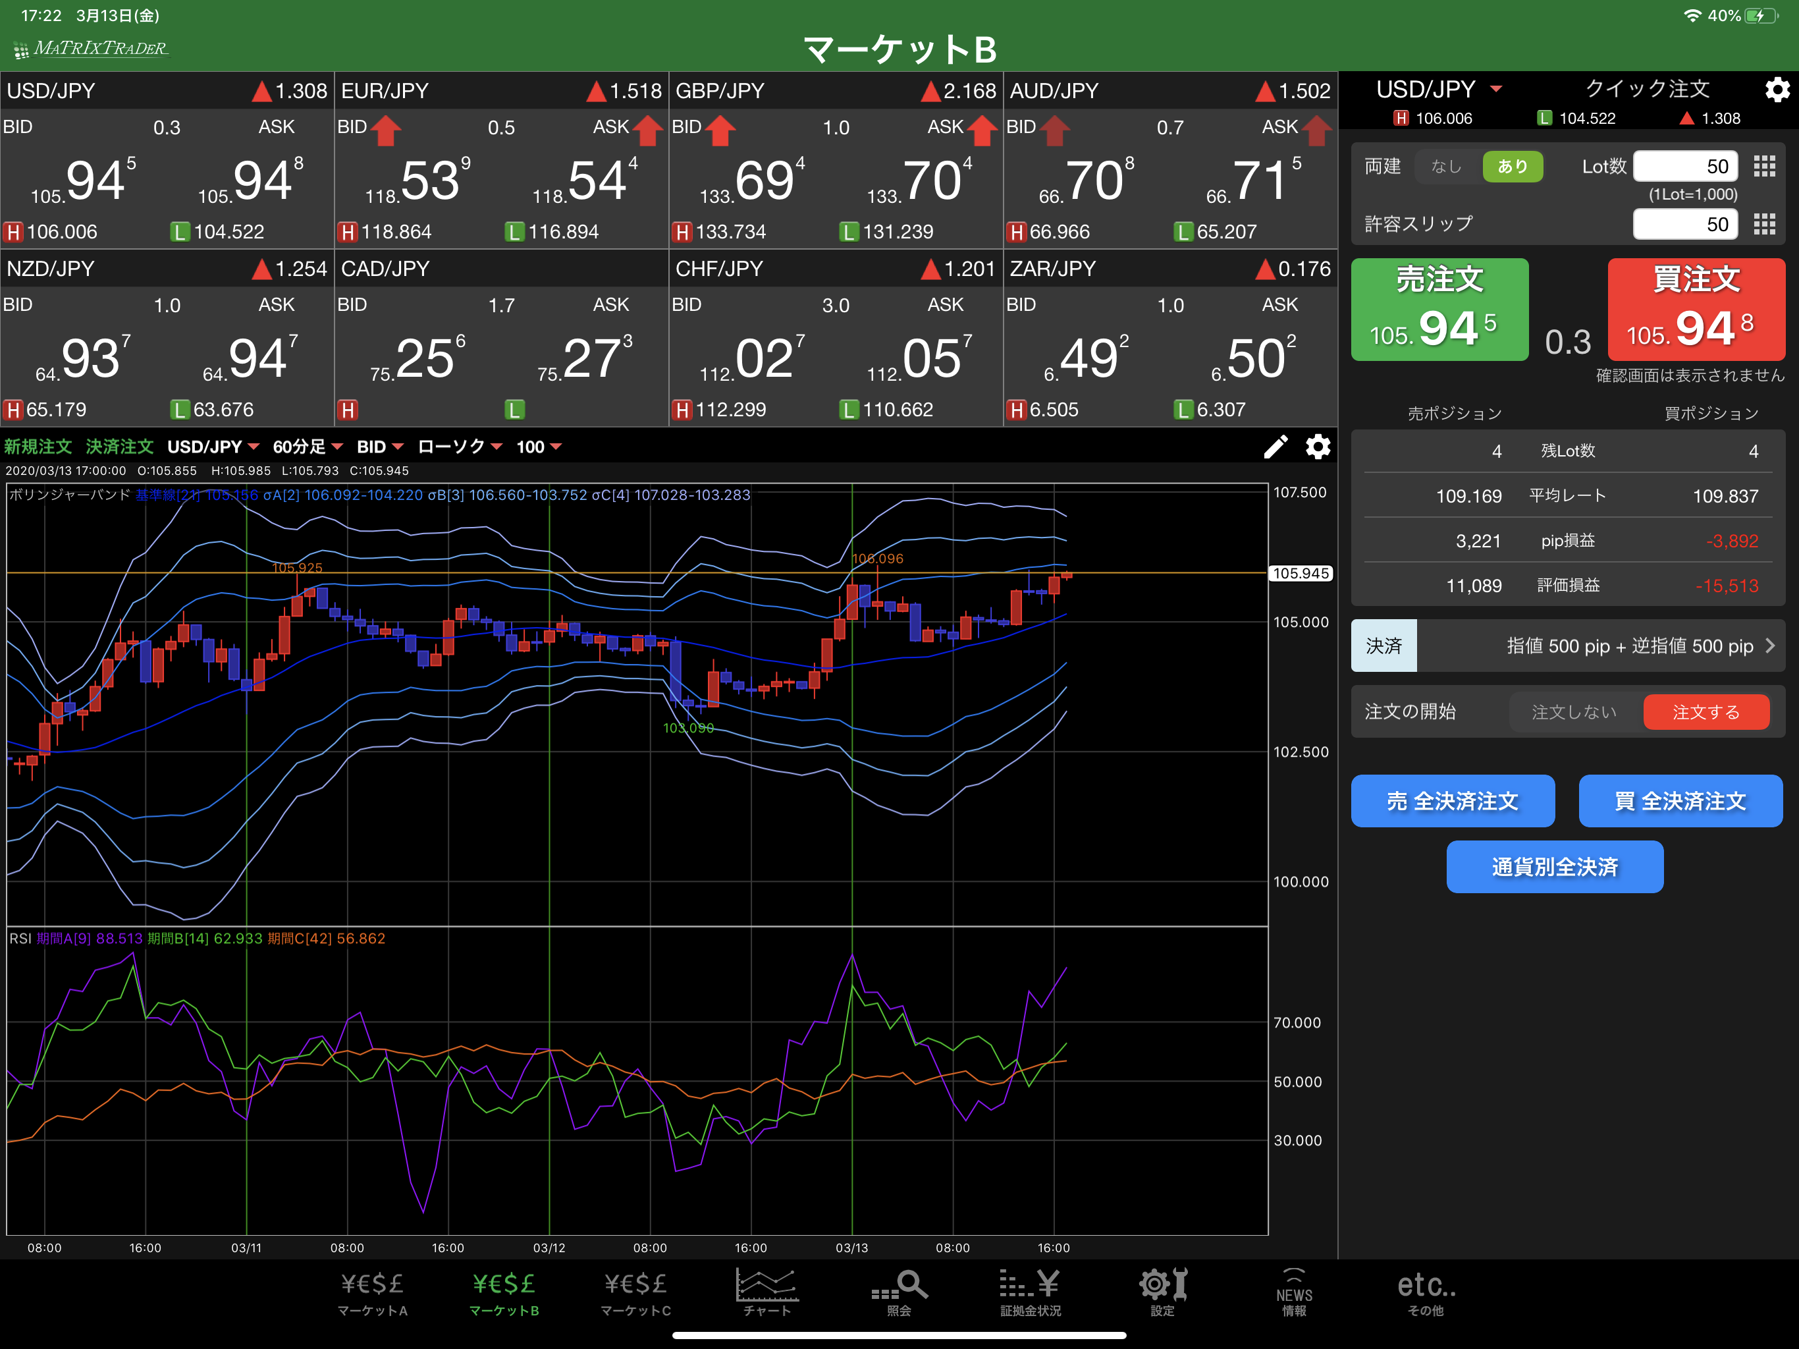Tap NZD/JPY BID price 64.93
The width and height of the screenshot is (1799, 1349).
pos(83,359)
